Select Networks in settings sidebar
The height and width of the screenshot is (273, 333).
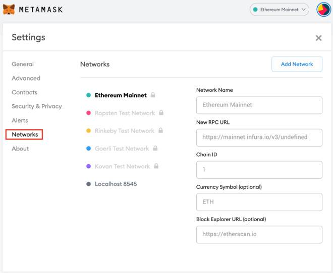[x=25, y=134]
